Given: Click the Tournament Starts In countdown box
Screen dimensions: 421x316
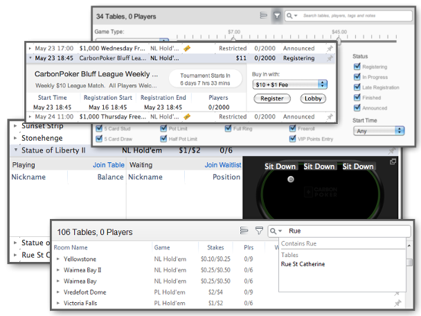Looking at the screenshot, I should point(206,79).
